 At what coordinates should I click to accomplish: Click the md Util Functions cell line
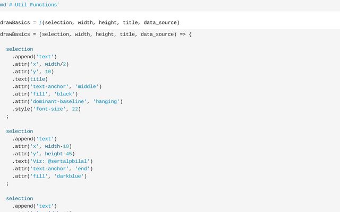[x=30, y=4]
